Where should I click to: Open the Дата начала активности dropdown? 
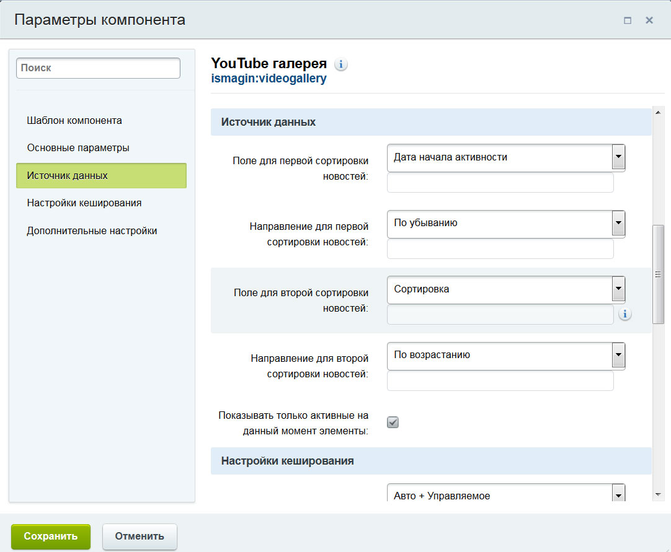click(505, 157)
